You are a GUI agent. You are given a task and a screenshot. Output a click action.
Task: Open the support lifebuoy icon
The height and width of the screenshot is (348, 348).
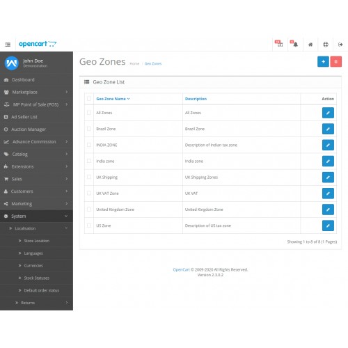point(326,45)
